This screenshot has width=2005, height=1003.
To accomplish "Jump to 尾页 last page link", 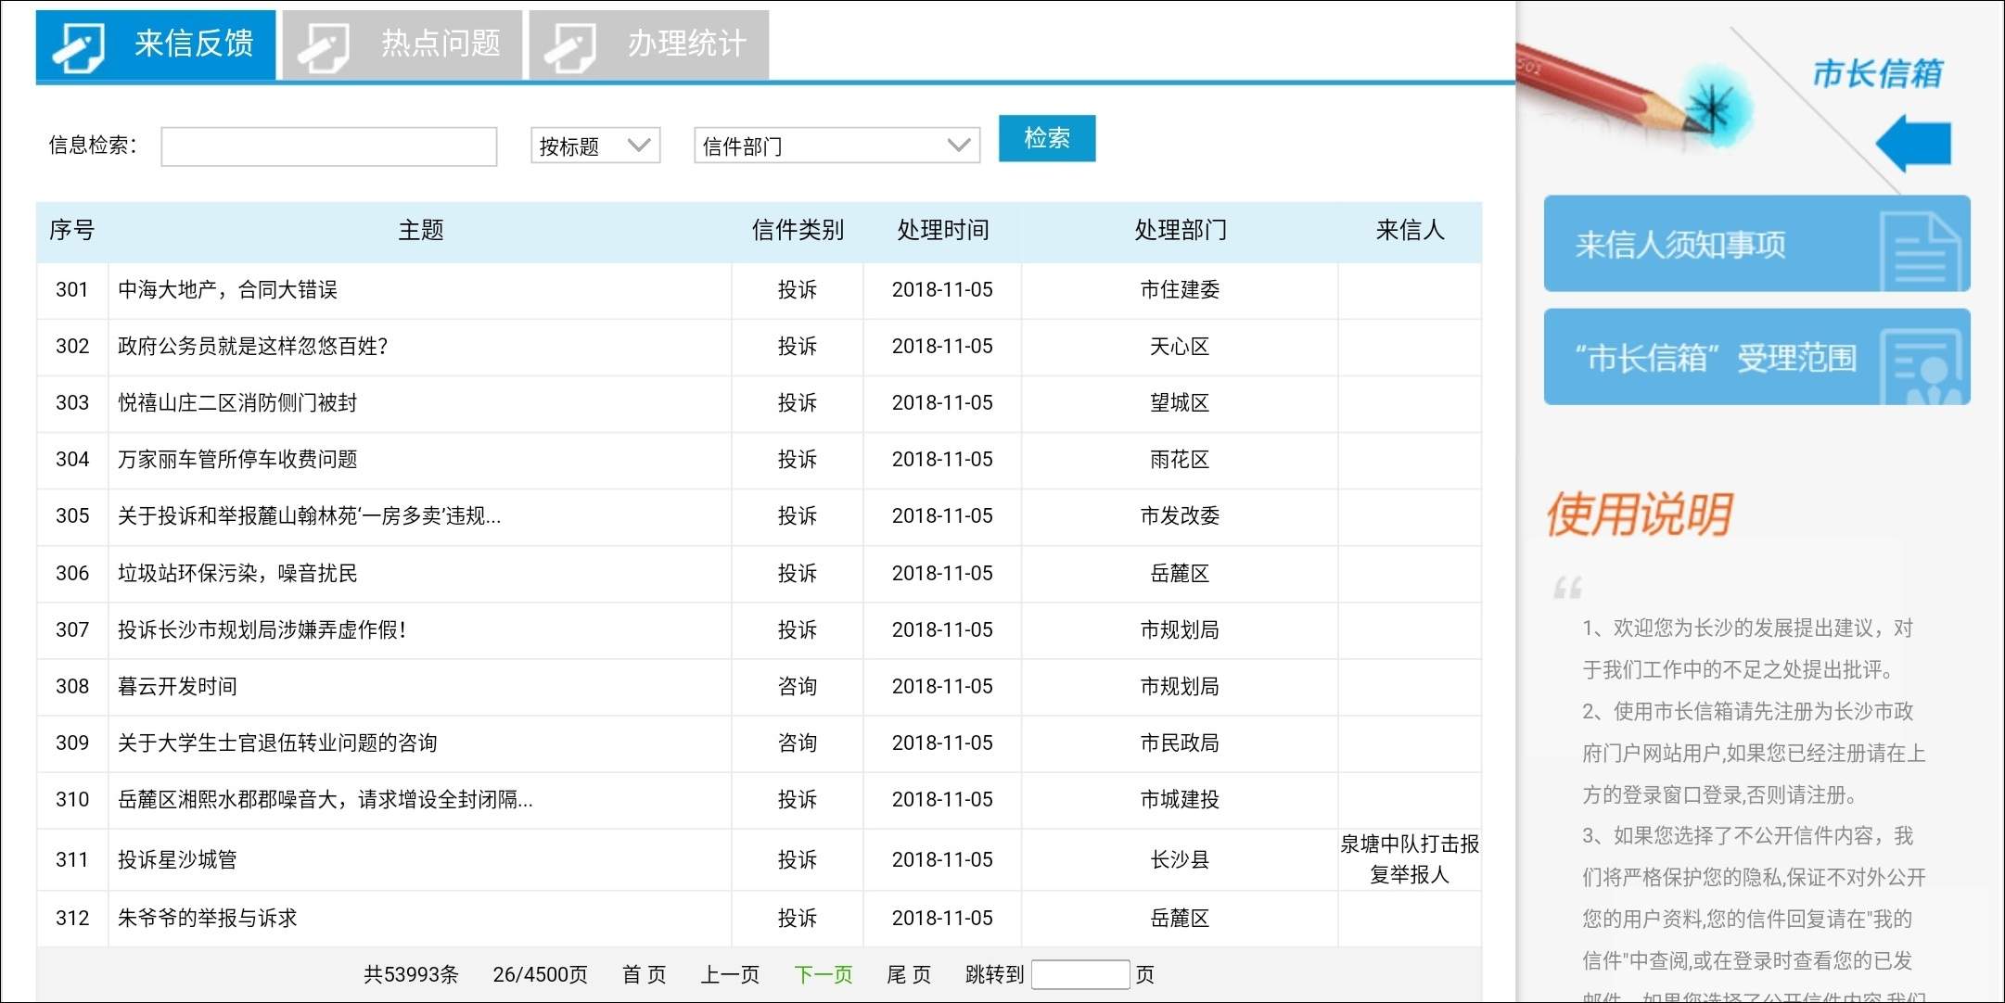I will [908, 974].
